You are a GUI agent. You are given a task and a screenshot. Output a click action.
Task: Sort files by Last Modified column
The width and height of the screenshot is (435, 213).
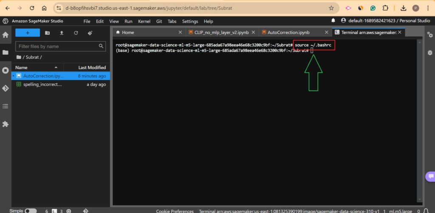point(92,67)
